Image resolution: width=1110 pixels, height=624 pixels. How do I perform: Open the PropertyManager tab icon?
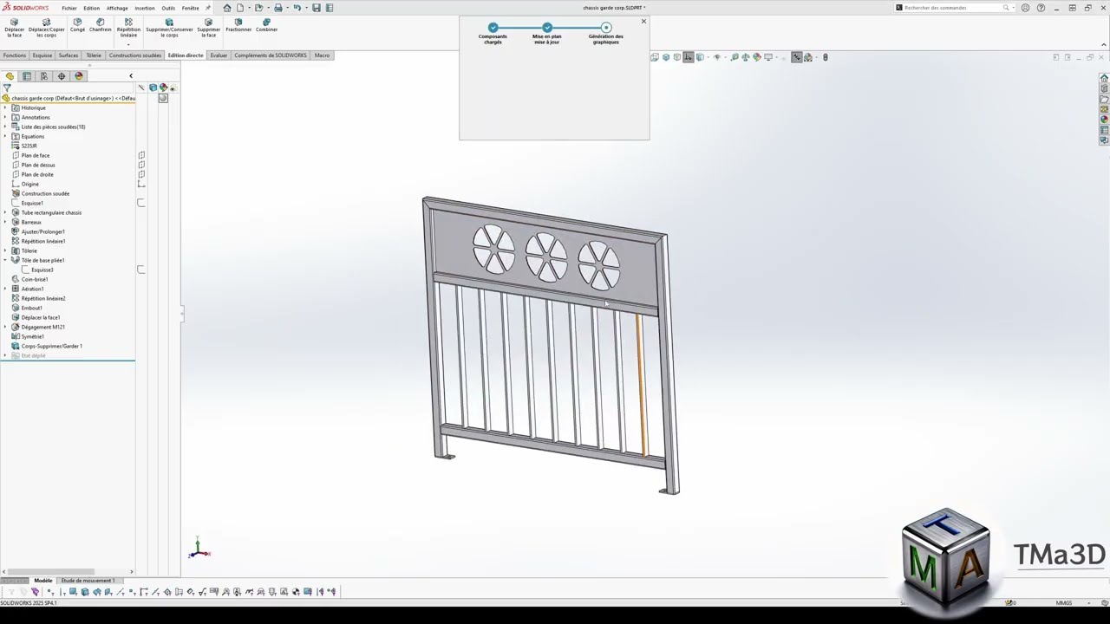pyautogui.click(x=27, y=76)
